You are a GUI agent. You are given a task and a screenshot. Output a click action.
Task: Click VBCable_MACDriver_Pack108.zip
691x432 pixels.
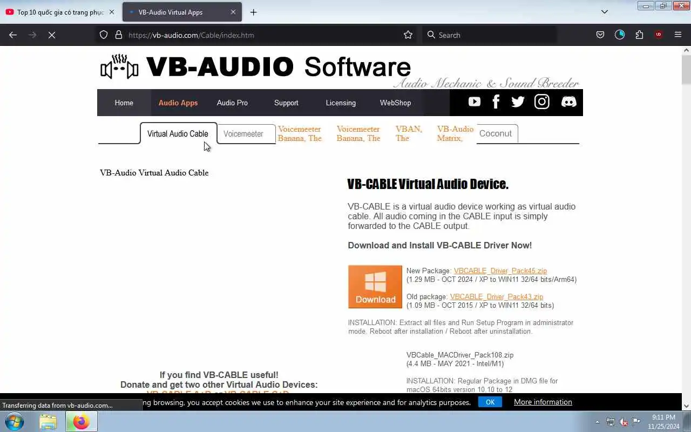(460, 355)
